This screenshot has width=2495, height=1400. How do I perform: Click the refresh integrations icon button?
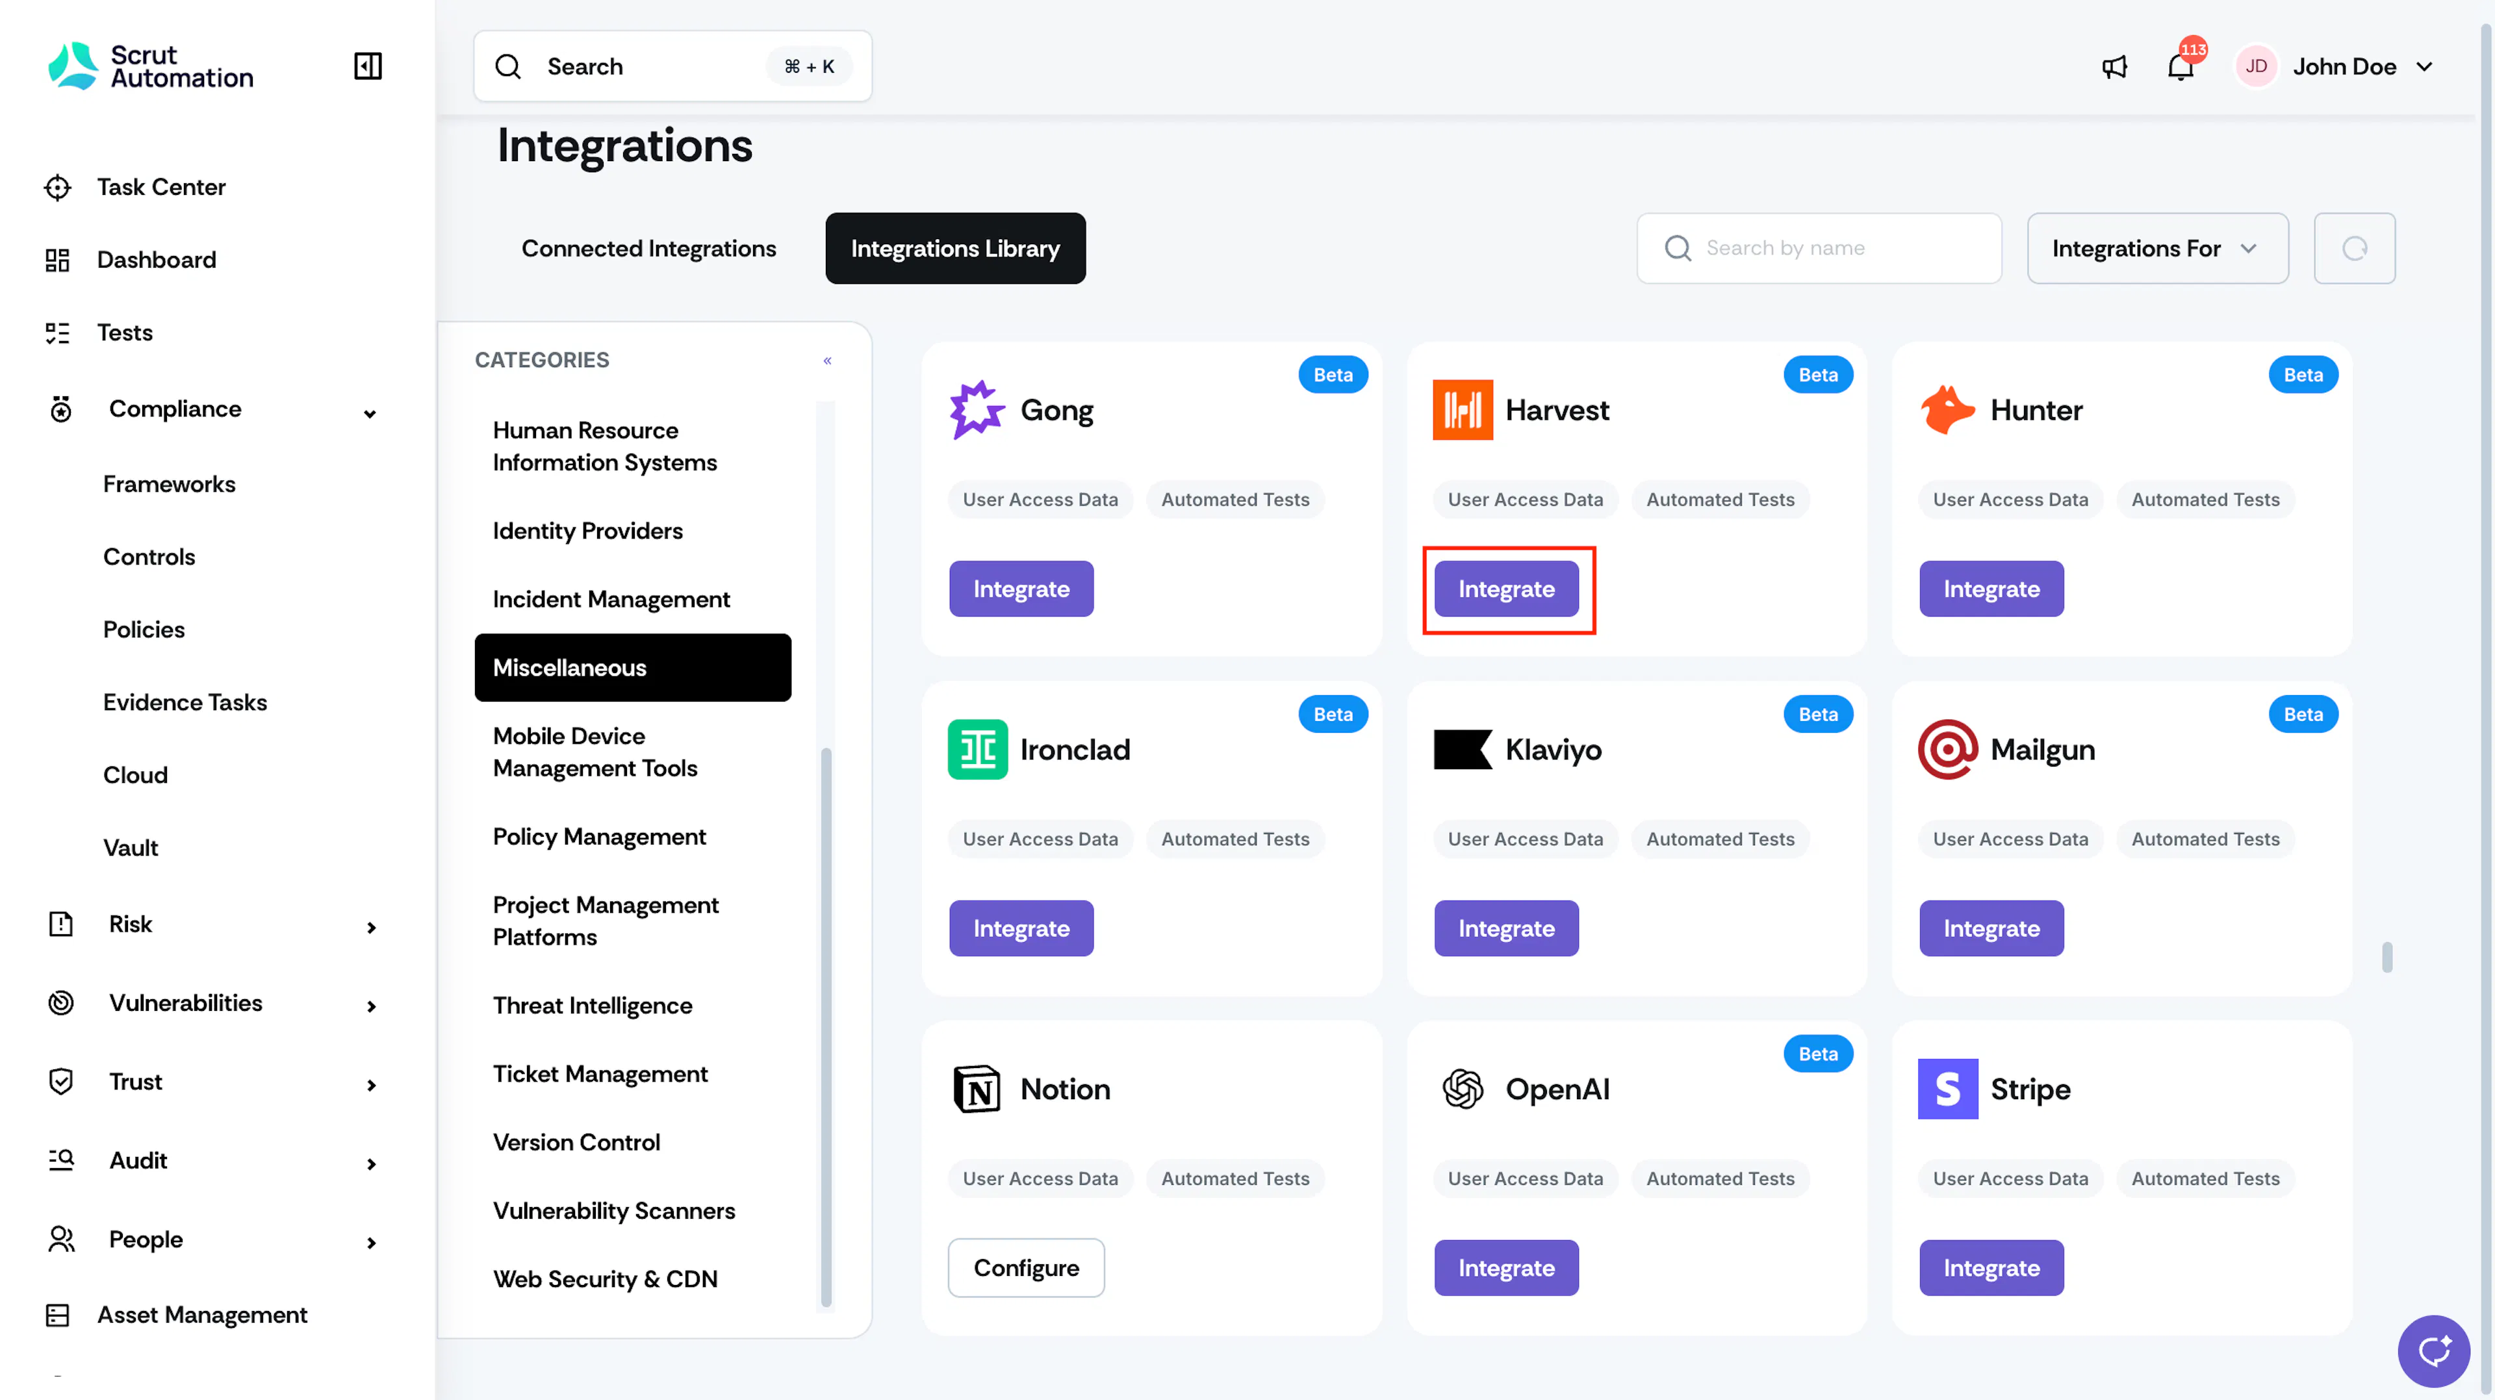click(x=2355, y=249)
